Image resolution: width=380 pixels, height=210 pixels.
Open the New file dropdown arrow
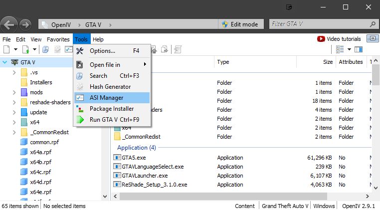coord(16,49)
